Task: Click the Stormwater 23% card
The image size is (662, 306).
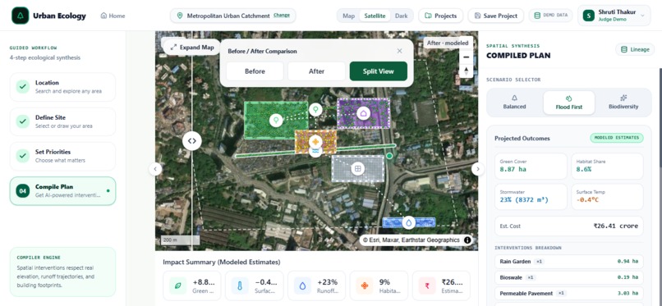Action: (x=531, y=196)
